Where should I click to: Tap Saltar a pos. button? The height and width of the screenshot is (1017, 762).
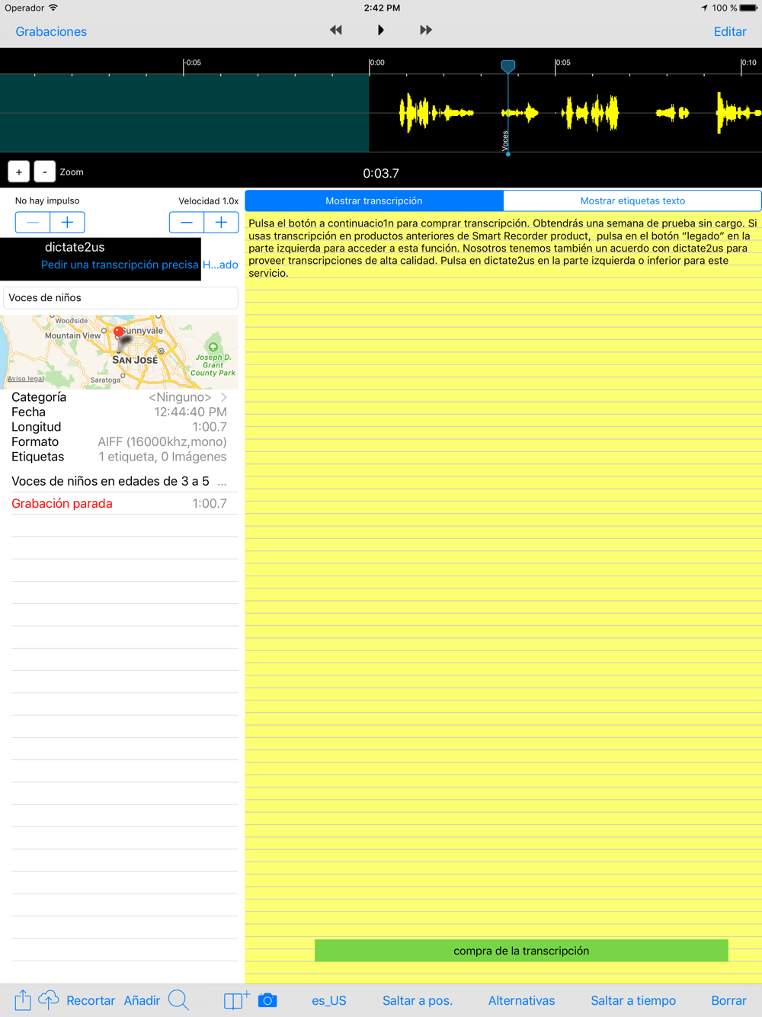[418, 1000]
